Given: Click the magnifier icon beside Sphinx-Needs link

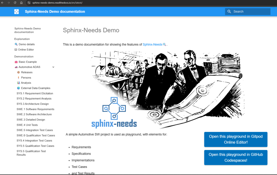Looking at the screenshot, I should click(164, 44).
